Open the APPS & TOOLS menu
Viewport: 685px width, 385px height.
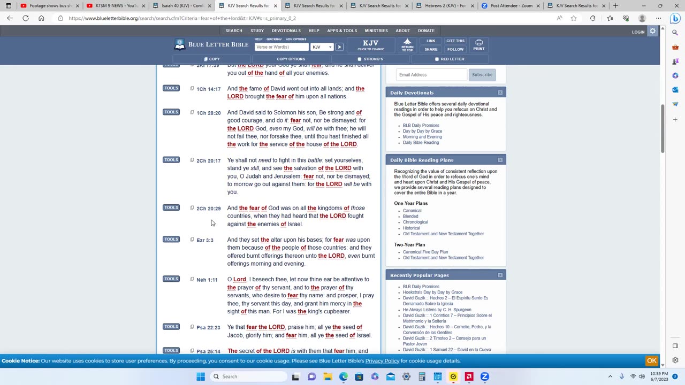click(x=342, y=30)
